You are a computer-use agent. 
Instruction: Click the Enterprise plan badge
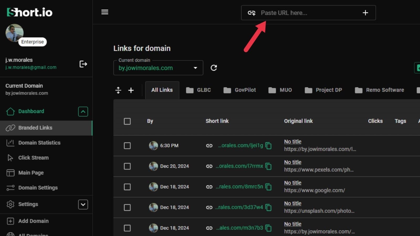click(x=33, y=42)
